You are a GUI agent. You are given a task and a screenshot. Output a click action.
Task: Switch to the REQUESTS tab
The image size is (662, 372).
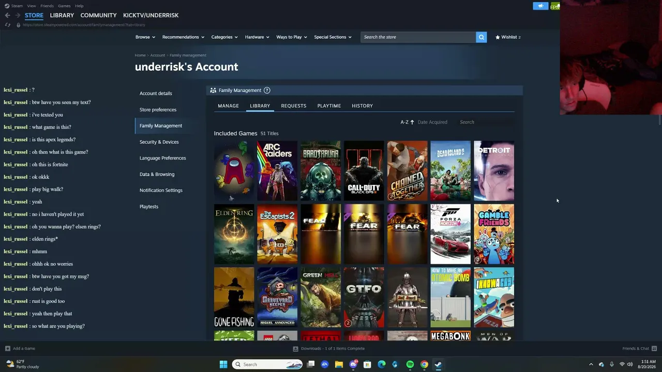(294, 106)
